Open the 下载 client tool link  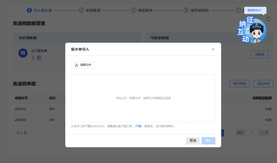[x=138, y=126]
